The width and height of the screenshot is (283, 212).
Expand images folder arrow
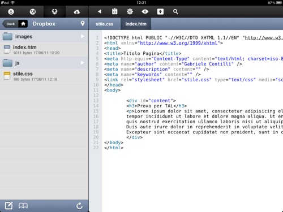pyautogui.click(x=83, y=36)
